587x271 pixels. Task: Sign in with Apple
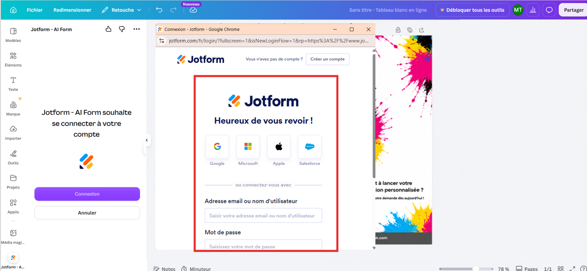coord(279,147)
